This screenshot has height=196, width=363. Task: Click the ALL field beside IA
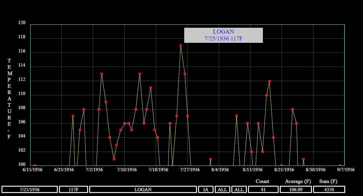pos(222,189)
